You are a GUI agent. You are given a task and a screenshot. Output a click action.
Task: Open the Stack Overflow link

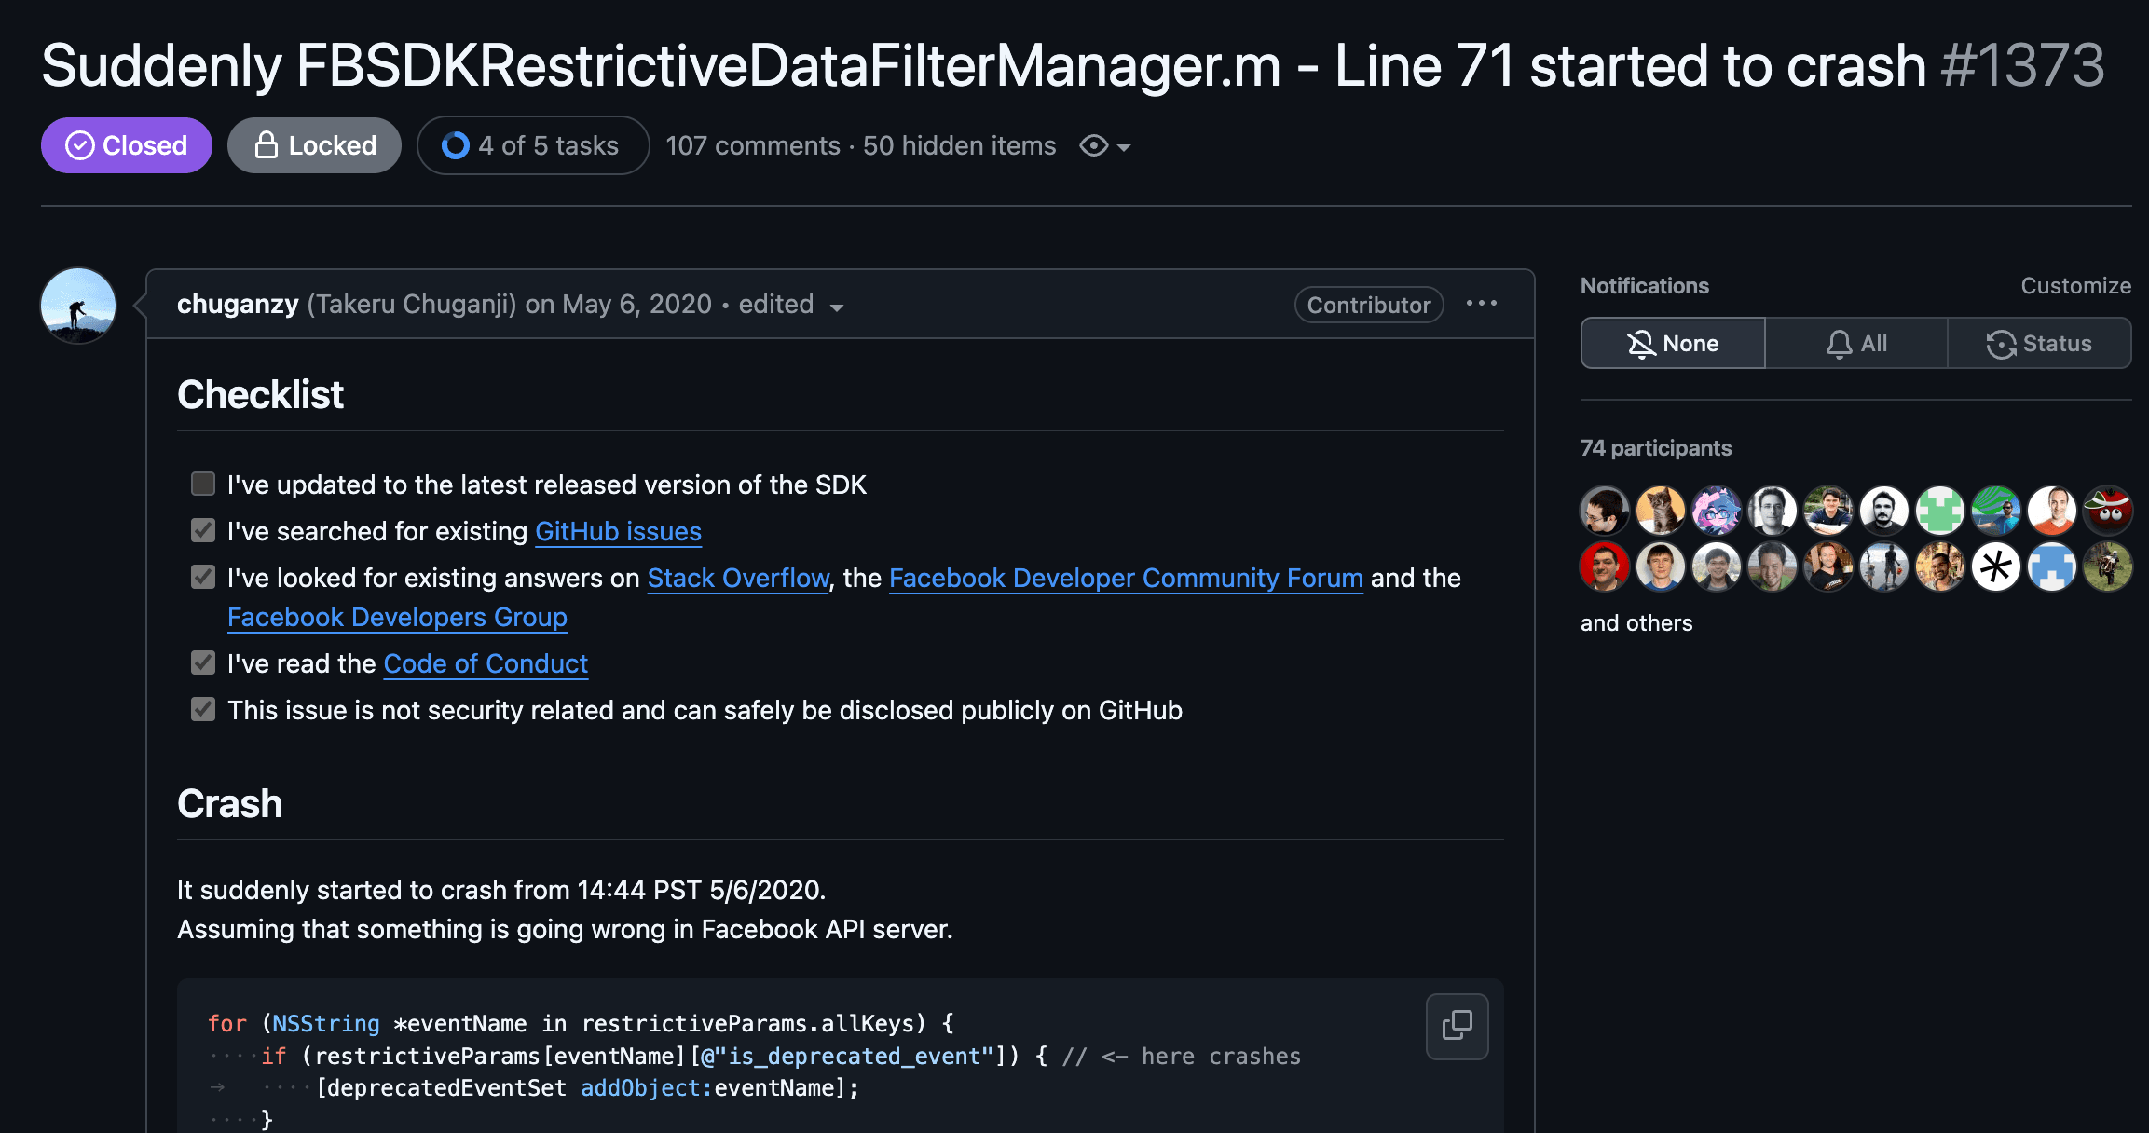point(738,578)
